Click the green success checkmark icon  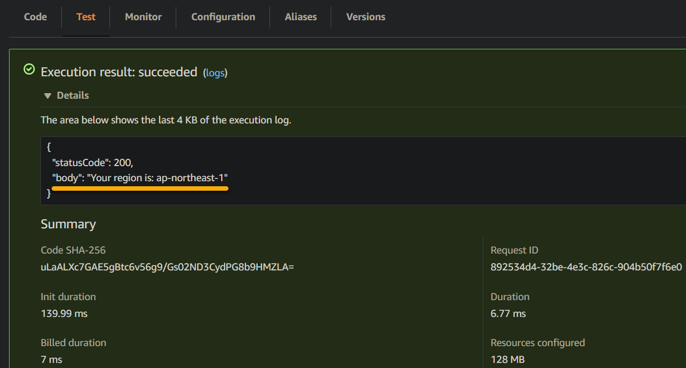(29, 70)
